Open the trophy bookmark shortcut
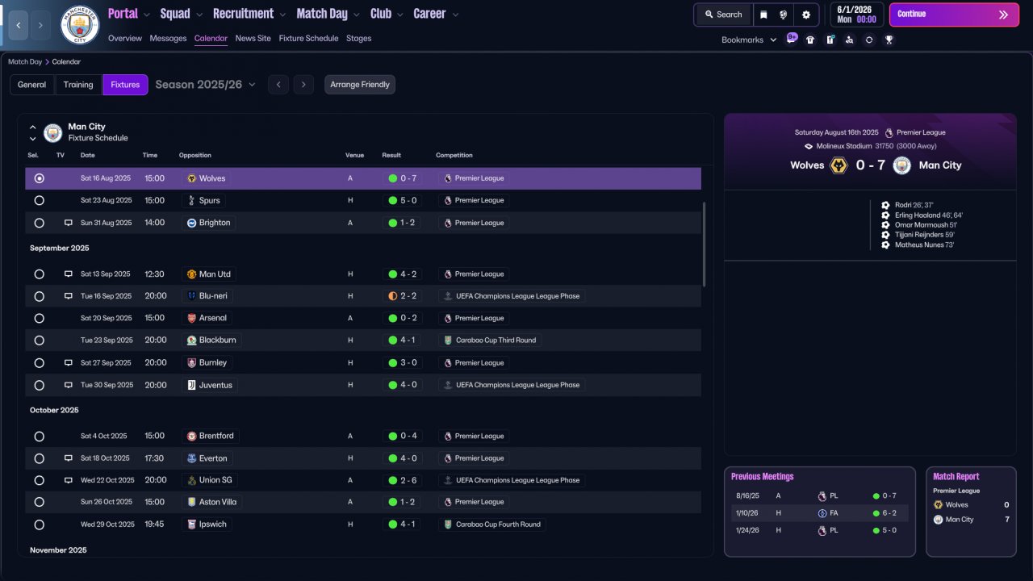 [x=889, y=40]
